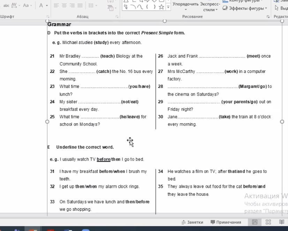Click the right-middle sizing handle of the text box
The image size is (288, 231).
click(x=282, y=122)
